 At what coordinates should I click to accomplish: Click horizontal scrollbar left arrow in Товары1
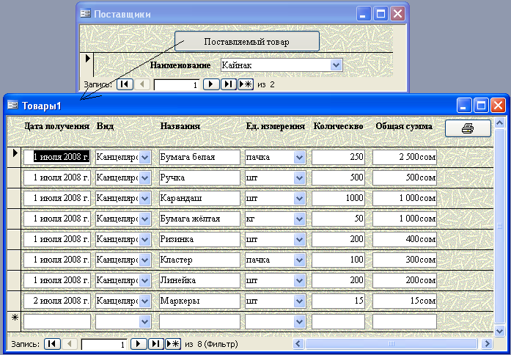[298, 343]
